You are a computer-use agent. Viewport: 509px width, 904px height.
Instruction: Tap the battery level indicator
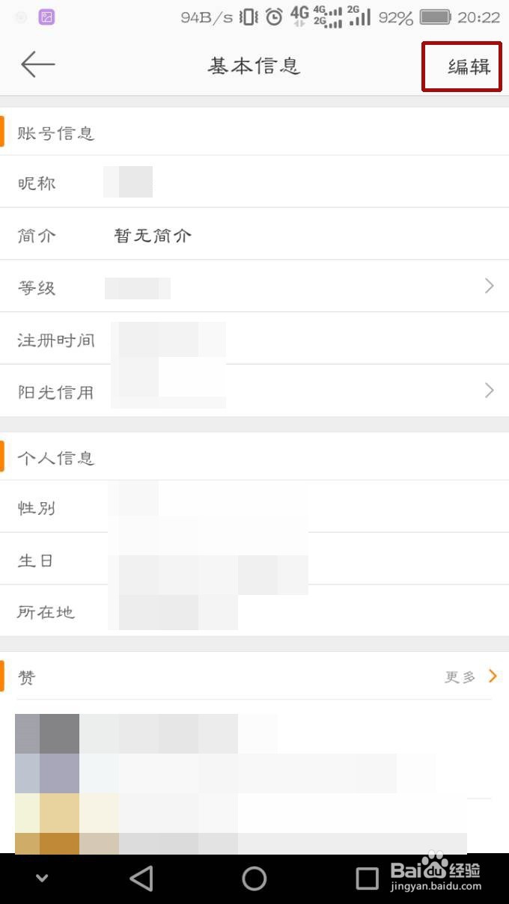tap(396, 16)
